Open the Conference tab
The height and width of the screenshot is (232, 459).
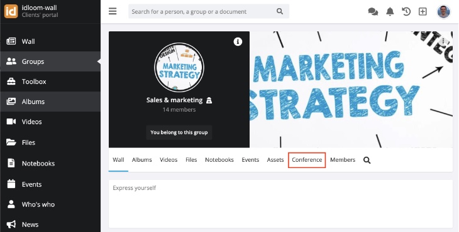point(307,160)
